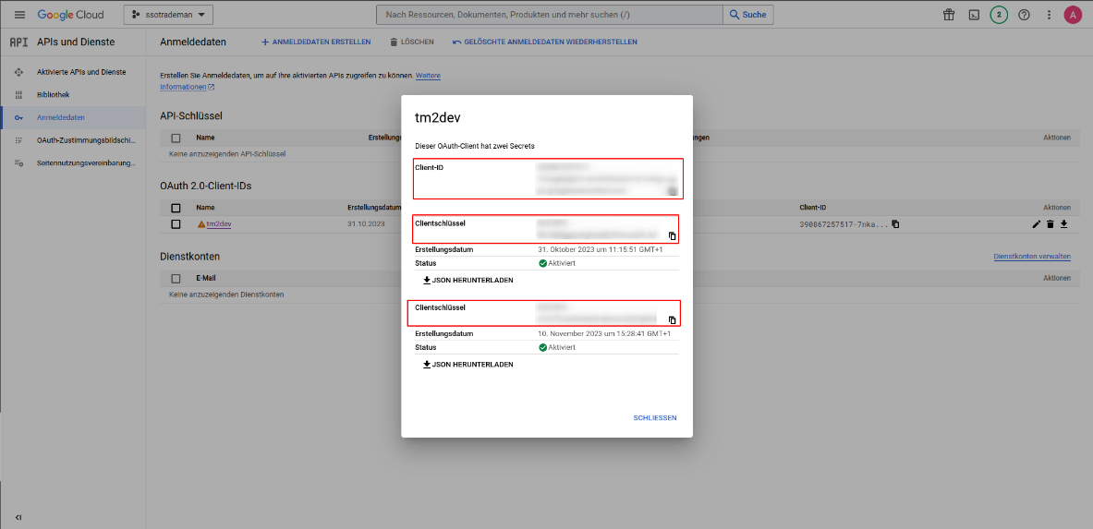Click the notifications badge showing 2

click(999, 15)
